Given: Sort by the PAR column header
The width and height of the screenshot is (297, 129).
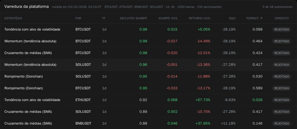Looking at the screenshot, I should 78,18.
